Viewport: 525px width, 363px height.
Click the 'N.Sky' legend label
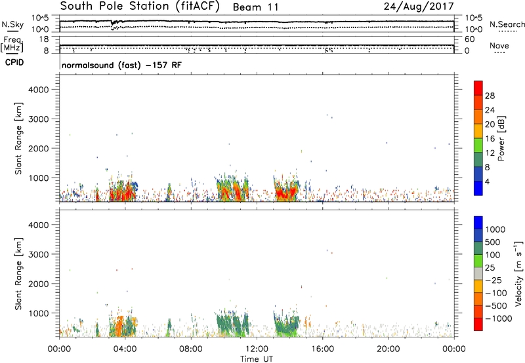[12, 24]
